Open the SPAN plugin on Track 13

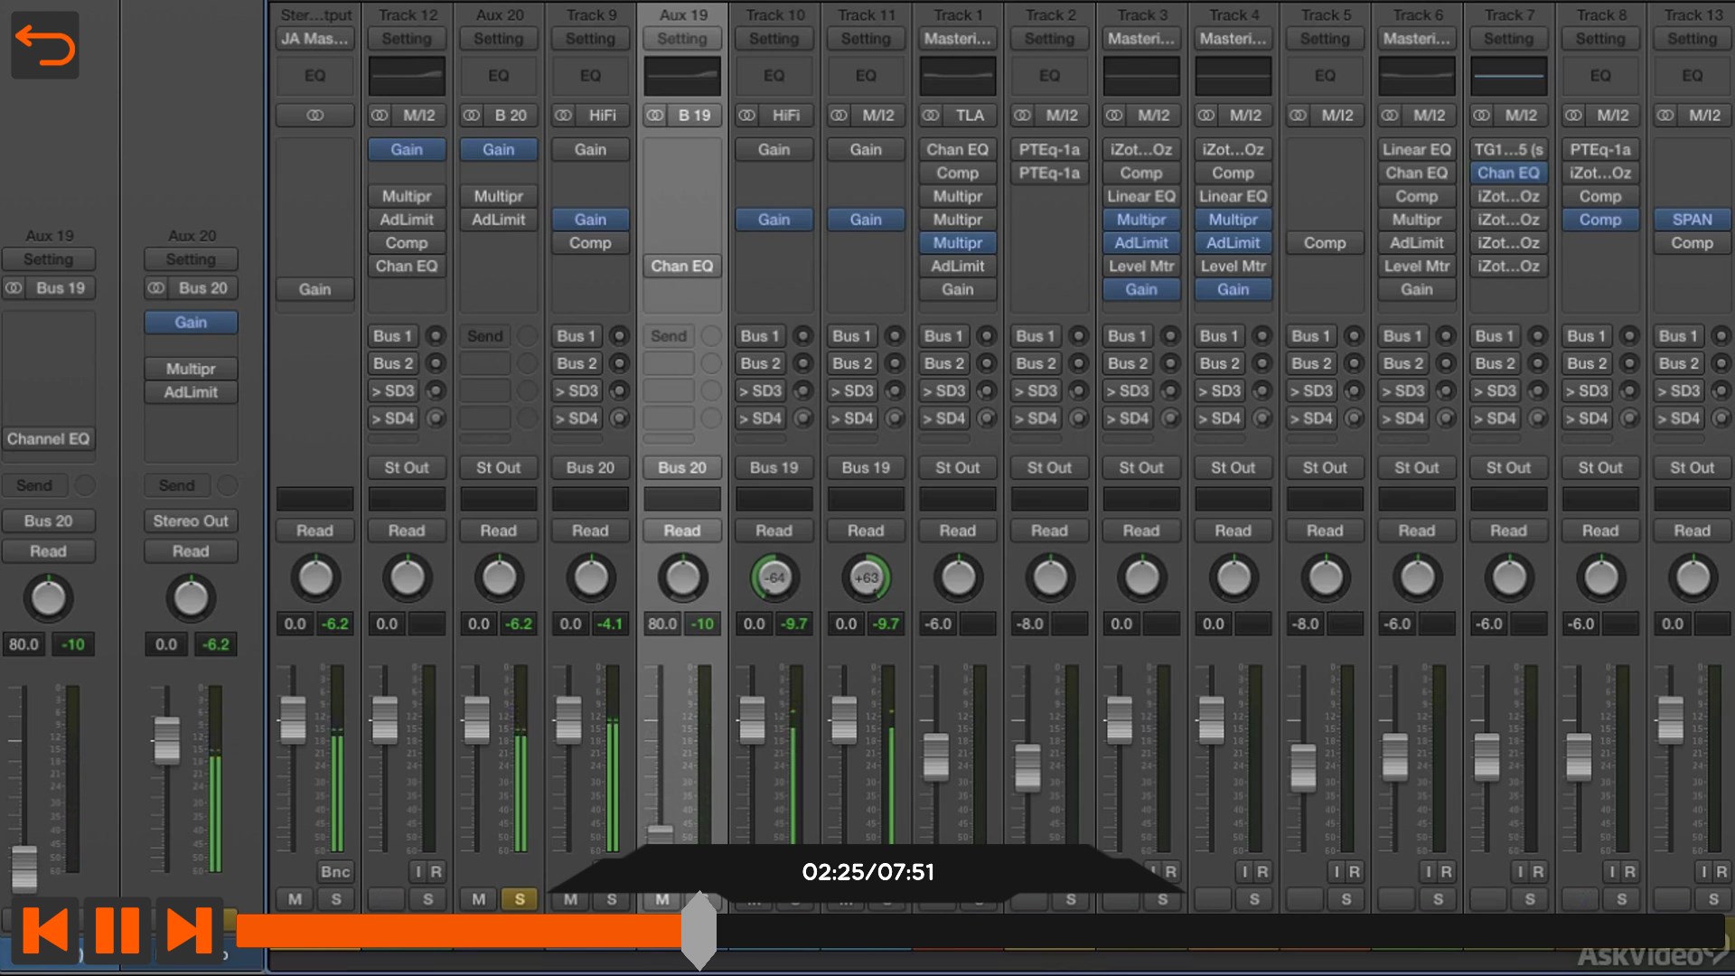point(1692,220)
